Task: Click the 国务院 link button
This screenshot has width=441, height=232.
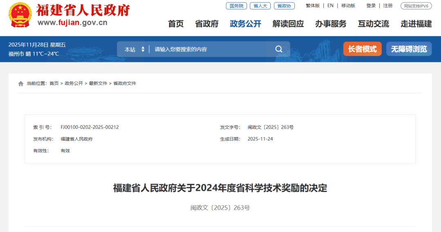Action: (x=236, y=6)
